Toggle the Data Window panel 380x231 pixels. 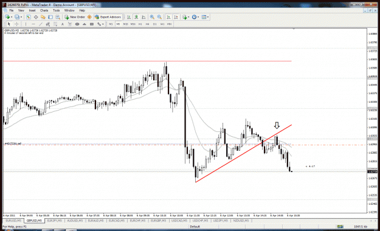coord(36,17)
